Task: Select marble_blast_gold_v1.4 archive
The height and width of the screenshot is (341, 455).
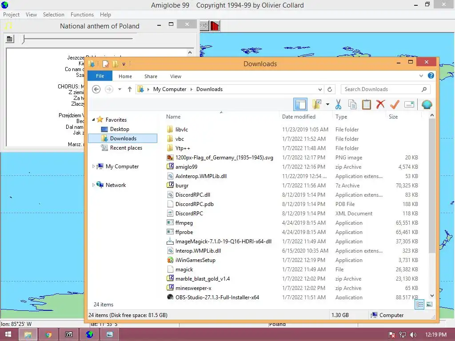Action: click(x=203, y=279)
